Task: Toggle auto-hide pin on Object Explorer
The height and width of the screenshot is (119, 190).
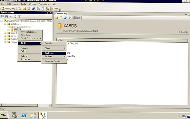Action: (x=48, y=13)
